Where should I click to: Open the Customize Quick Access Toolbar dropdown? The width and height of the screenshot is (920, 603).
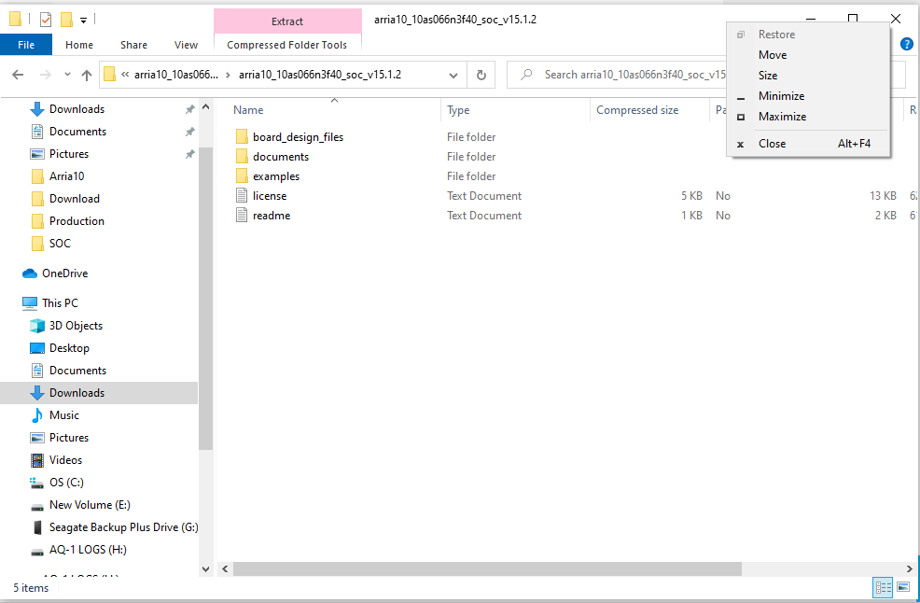click(83, 21)
